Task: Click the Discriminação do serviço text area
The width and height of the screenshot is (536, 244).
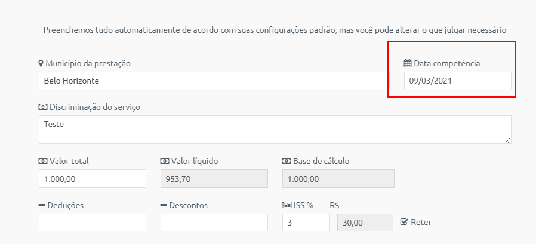Action: (x=275, y=129)
